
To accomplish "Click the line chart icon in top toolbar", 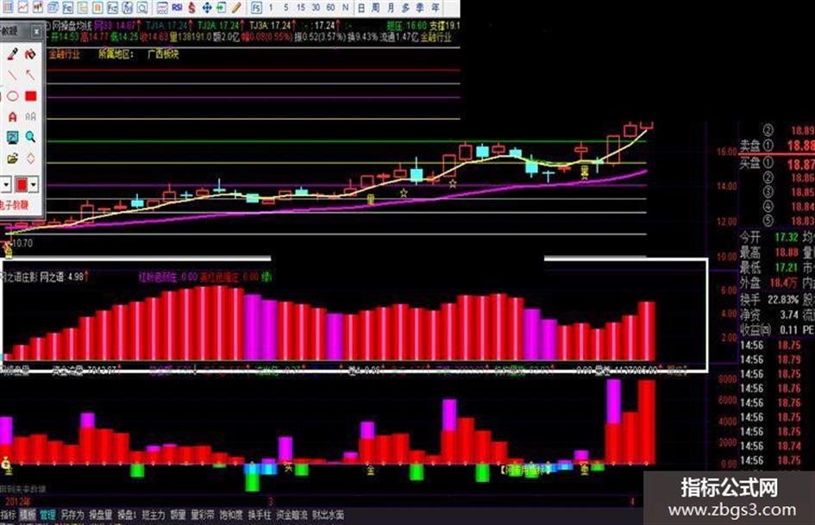I will coord(23,7).
